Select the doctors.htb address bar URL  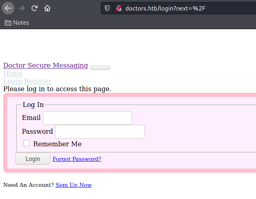point(165,9)
